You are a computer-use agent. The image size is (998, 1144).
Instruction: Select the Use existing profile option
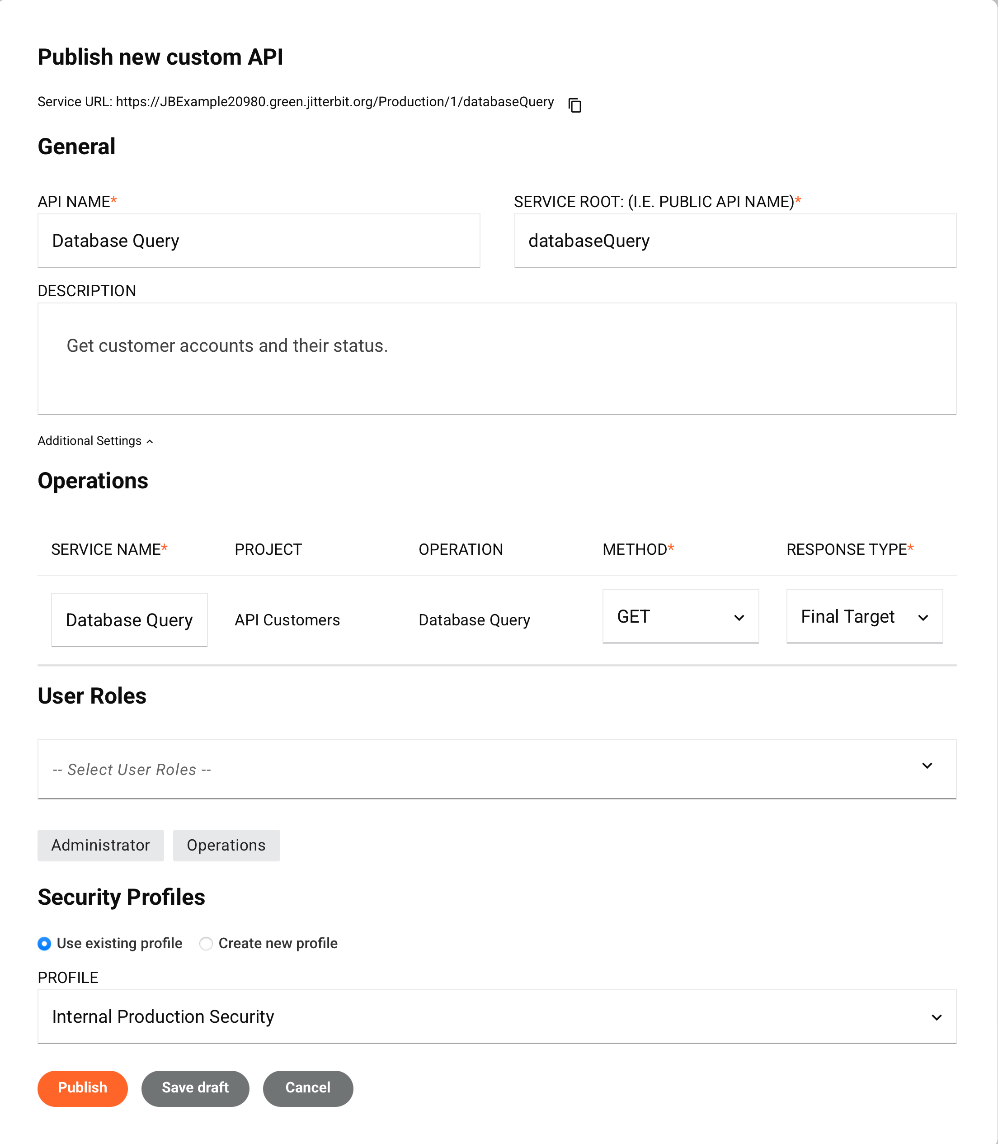pyautogui.click(x=45, y=943)
